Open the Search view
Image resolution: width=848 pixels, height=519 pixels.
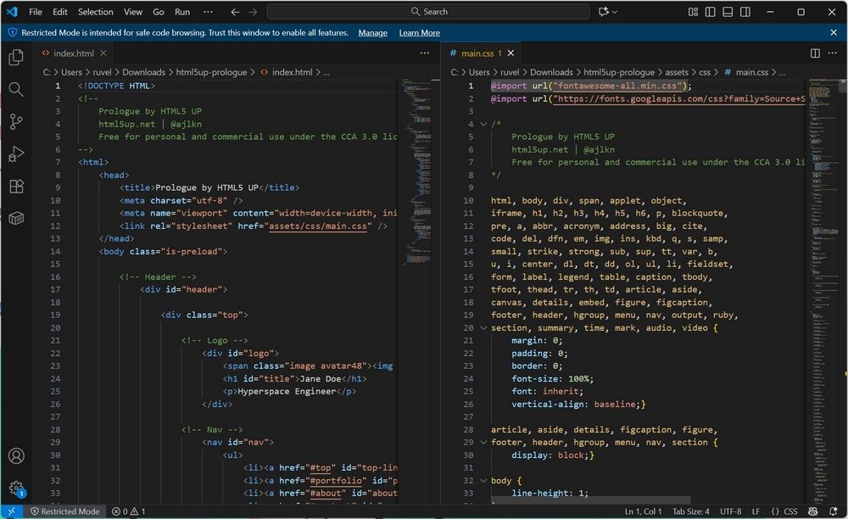15,89
